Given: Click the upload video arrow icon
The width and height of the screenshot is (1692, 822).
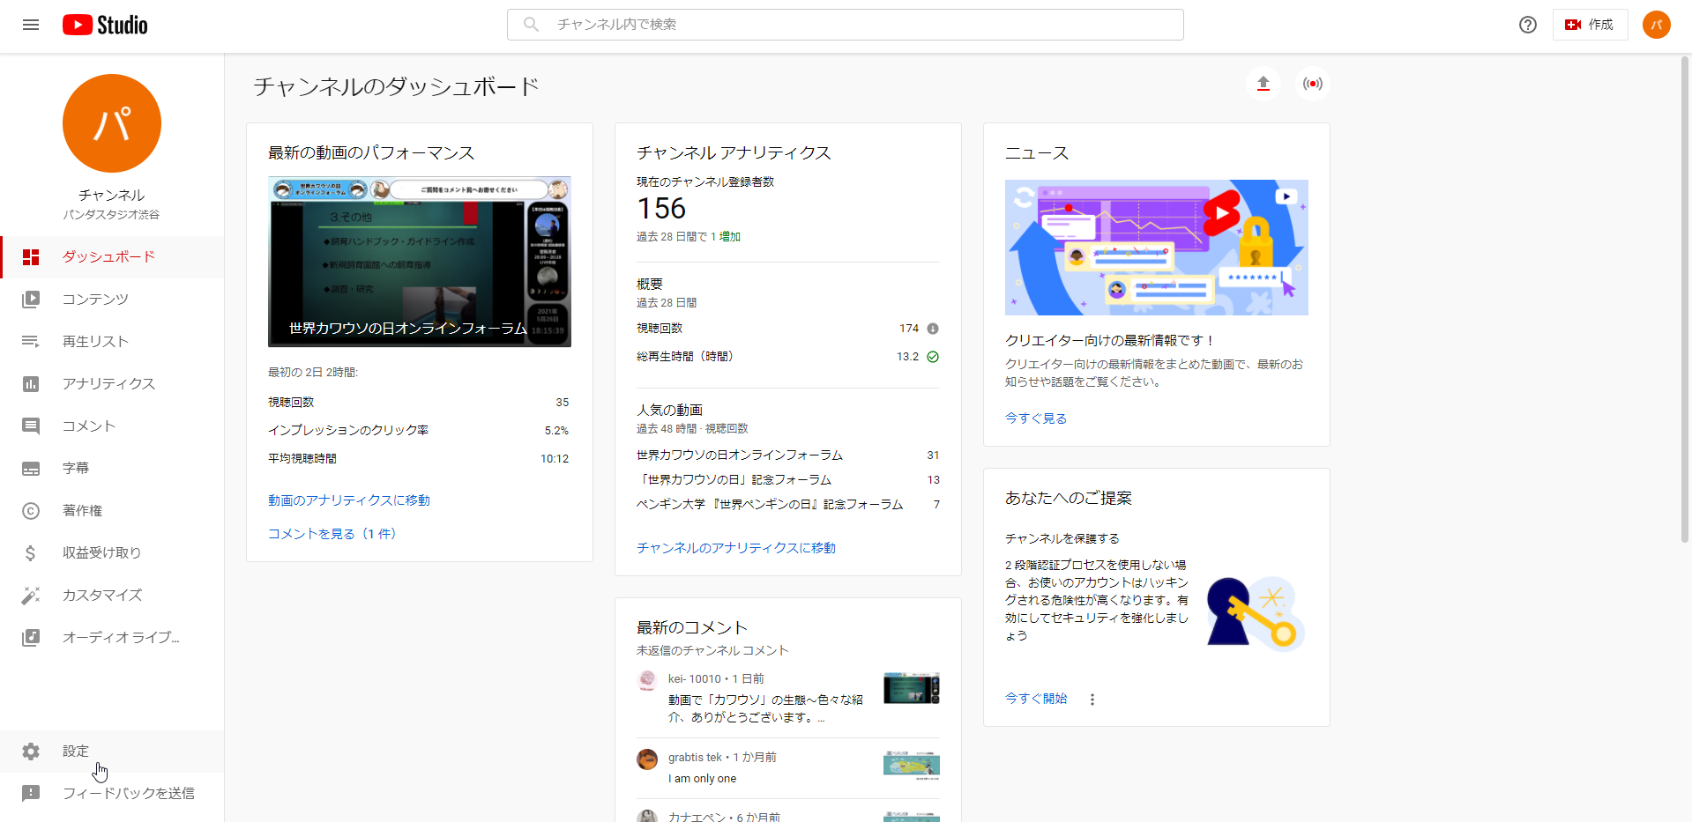Looking at the screenshot, I should pyautogui.click(x=1263, y=84).
